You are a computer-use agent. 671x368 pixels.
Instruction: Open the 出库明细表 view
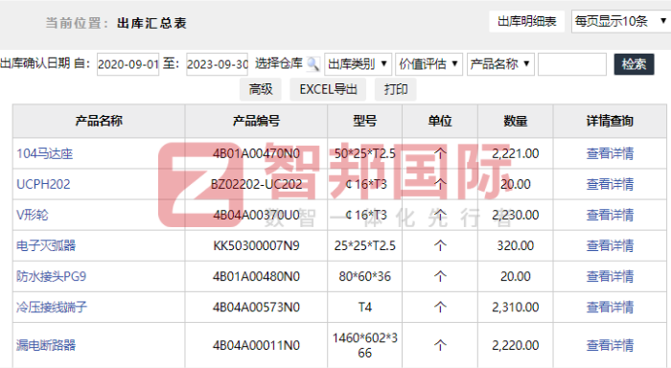(527, 21)
